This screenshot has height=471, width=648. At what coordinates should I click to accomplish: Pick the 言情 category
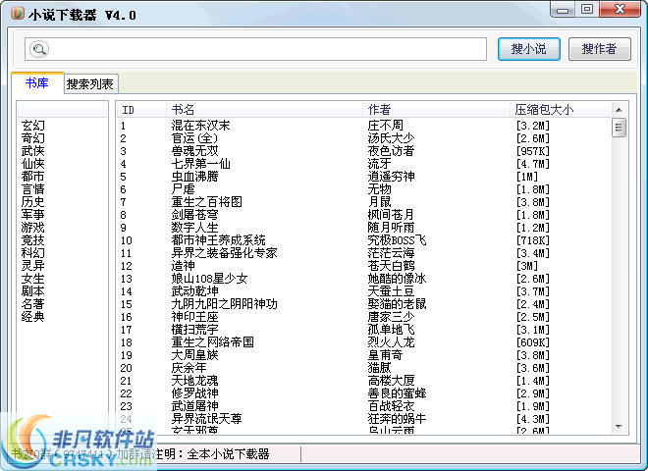(33, 189)
